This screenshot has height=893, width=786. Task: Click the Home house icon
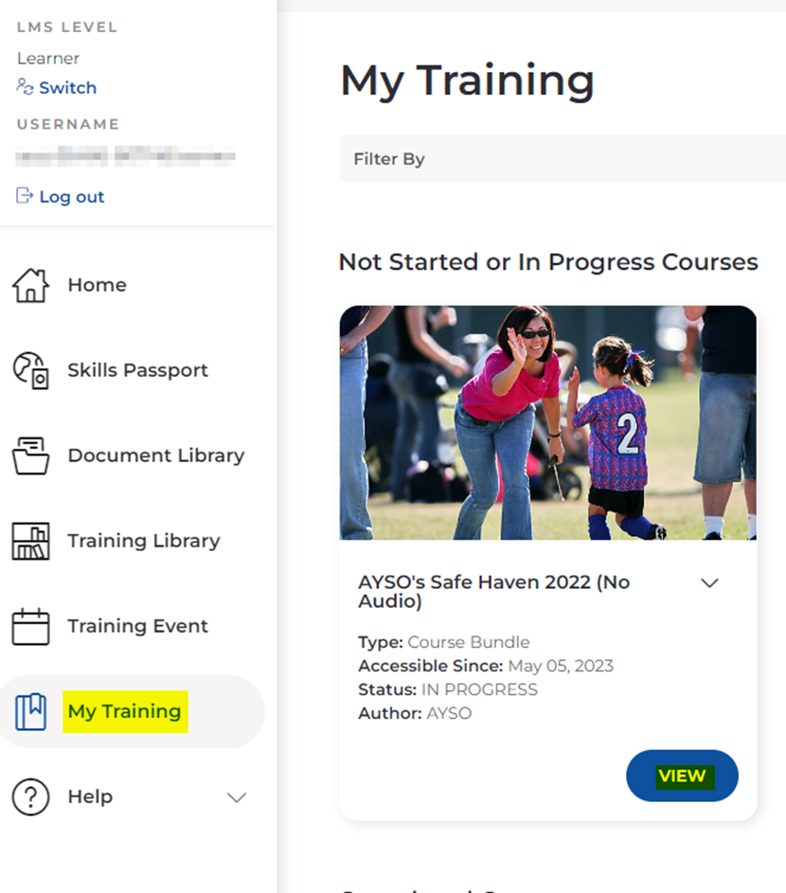tap(30, 285)
